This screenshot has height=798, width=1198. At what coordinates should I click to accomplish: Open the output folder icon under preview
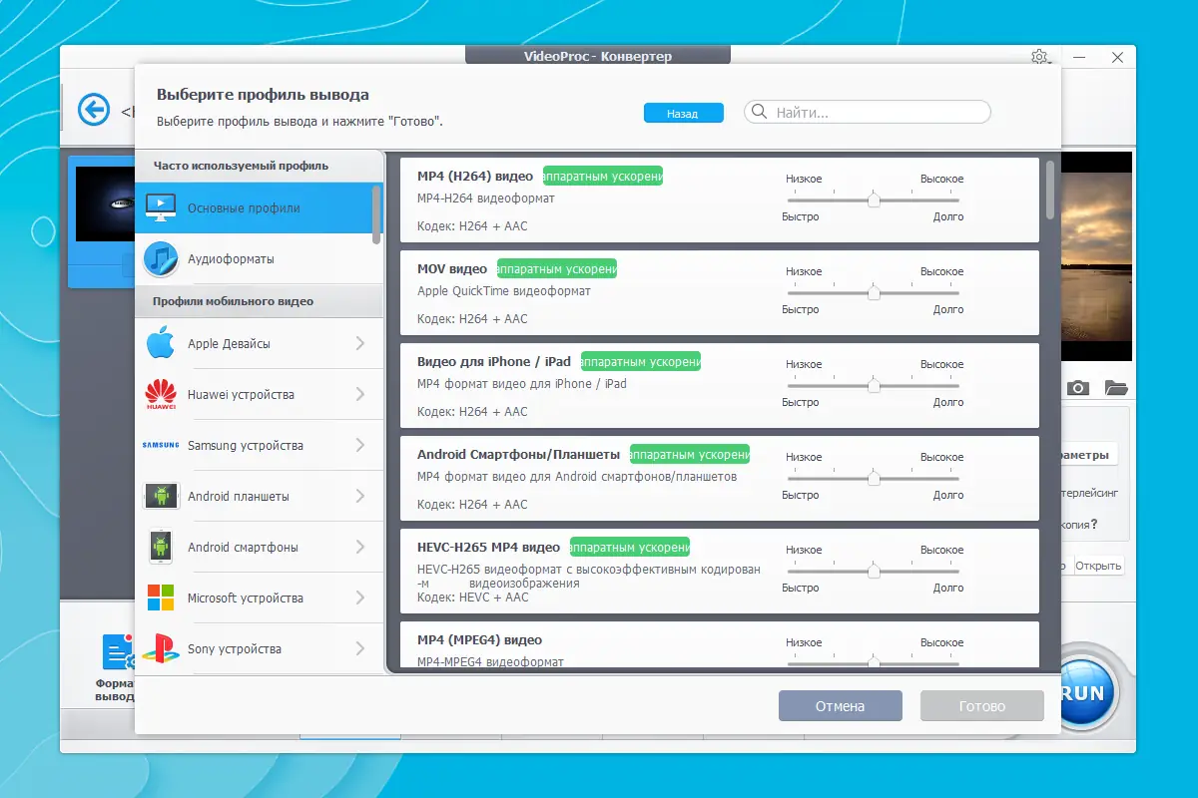1115,388
